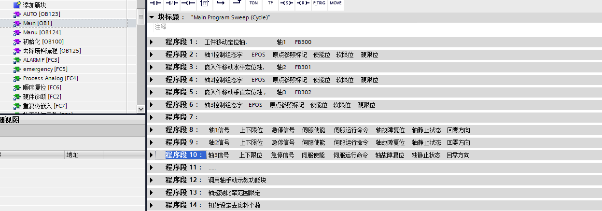The image size is (602, 211).
Task: Insert an empty box instruction
Action: (204, 3)
